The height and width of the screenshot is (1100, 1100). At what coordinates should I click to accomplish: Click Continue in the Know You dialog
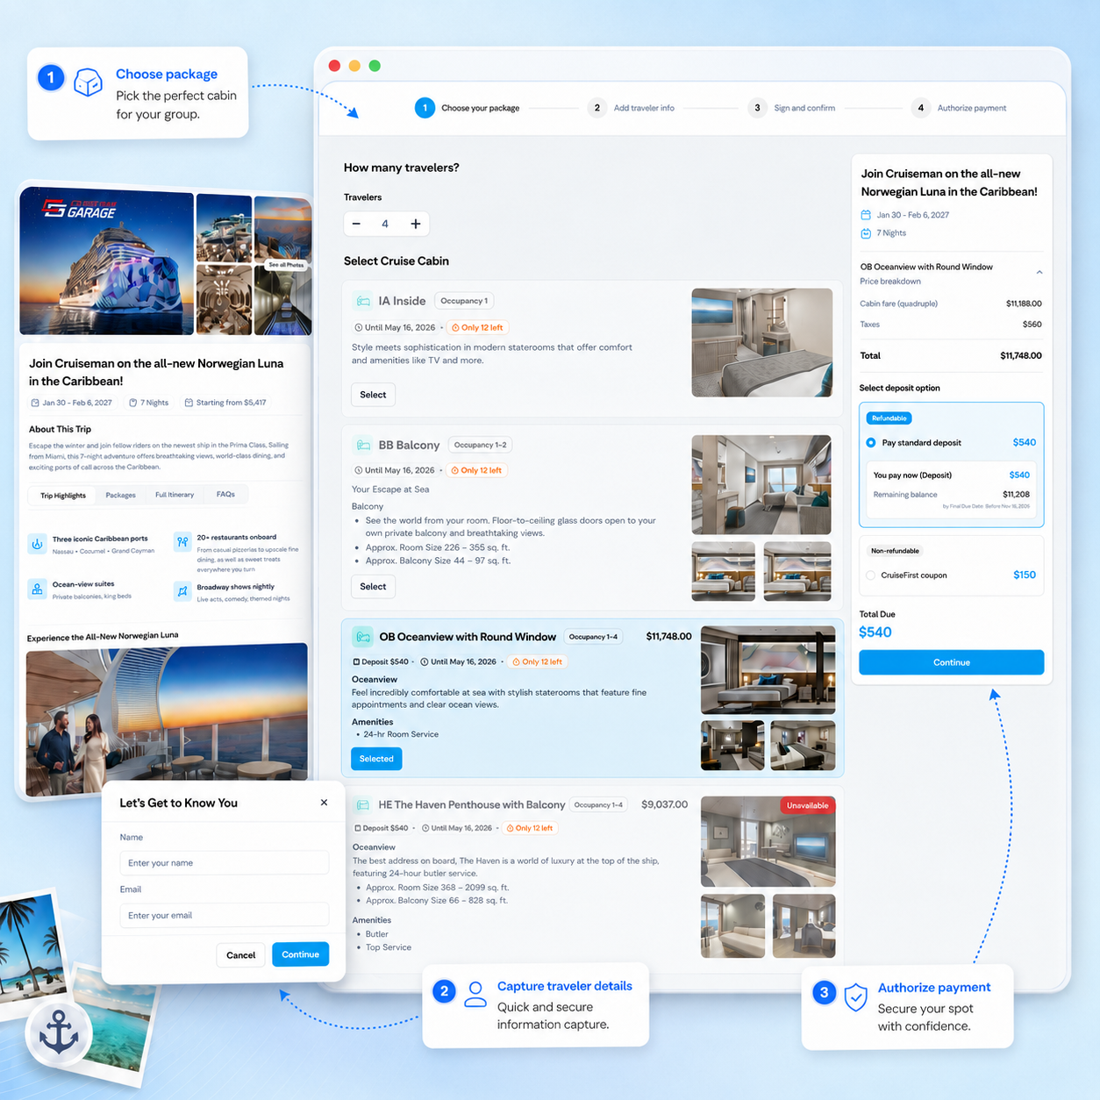[300, 954]
